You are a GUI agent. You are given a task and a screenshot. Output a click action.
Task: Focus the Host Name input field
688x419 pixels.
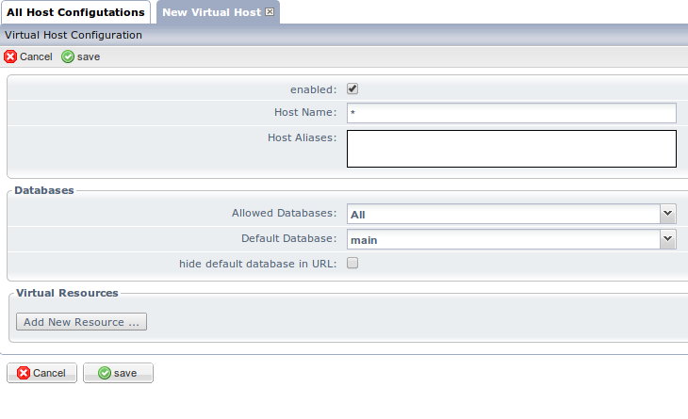click(511, 113)
